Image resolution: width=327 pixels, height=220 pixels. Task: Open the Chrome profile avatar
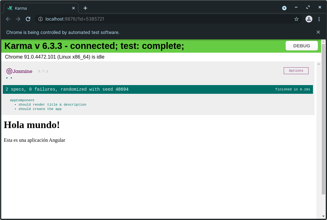(x=309, y=19)
